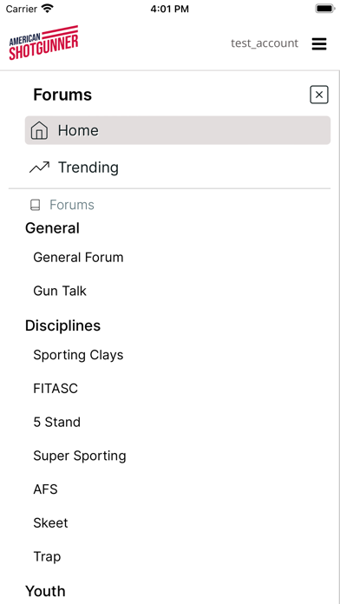Tap the Wi-Fi status icon
The width and height of the screenshot is (340, 604).
48,9
